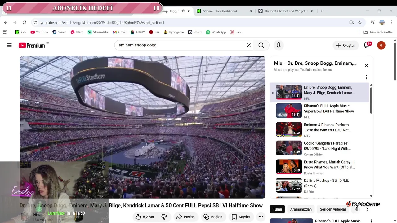Open the Tüm Yer İşaretleri folder

378,32
